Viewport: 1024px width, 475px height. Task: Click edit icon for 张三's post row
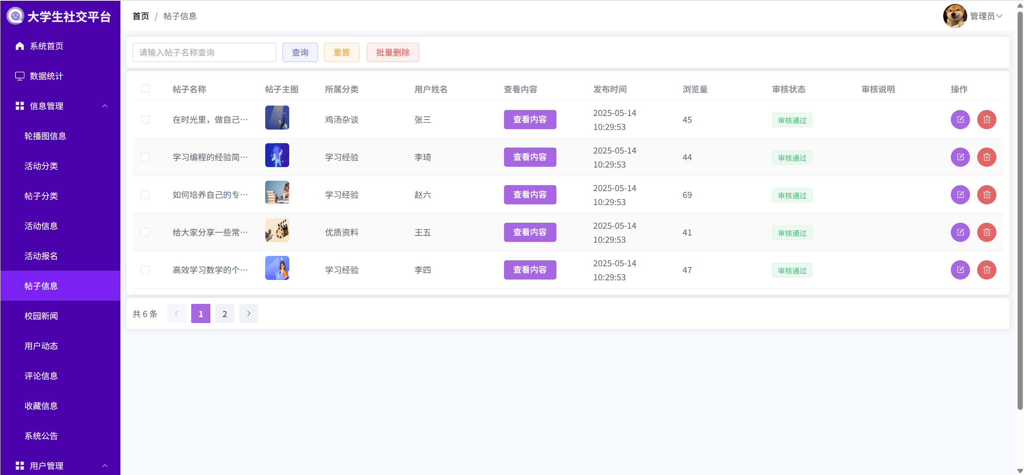tap(960, 120)
